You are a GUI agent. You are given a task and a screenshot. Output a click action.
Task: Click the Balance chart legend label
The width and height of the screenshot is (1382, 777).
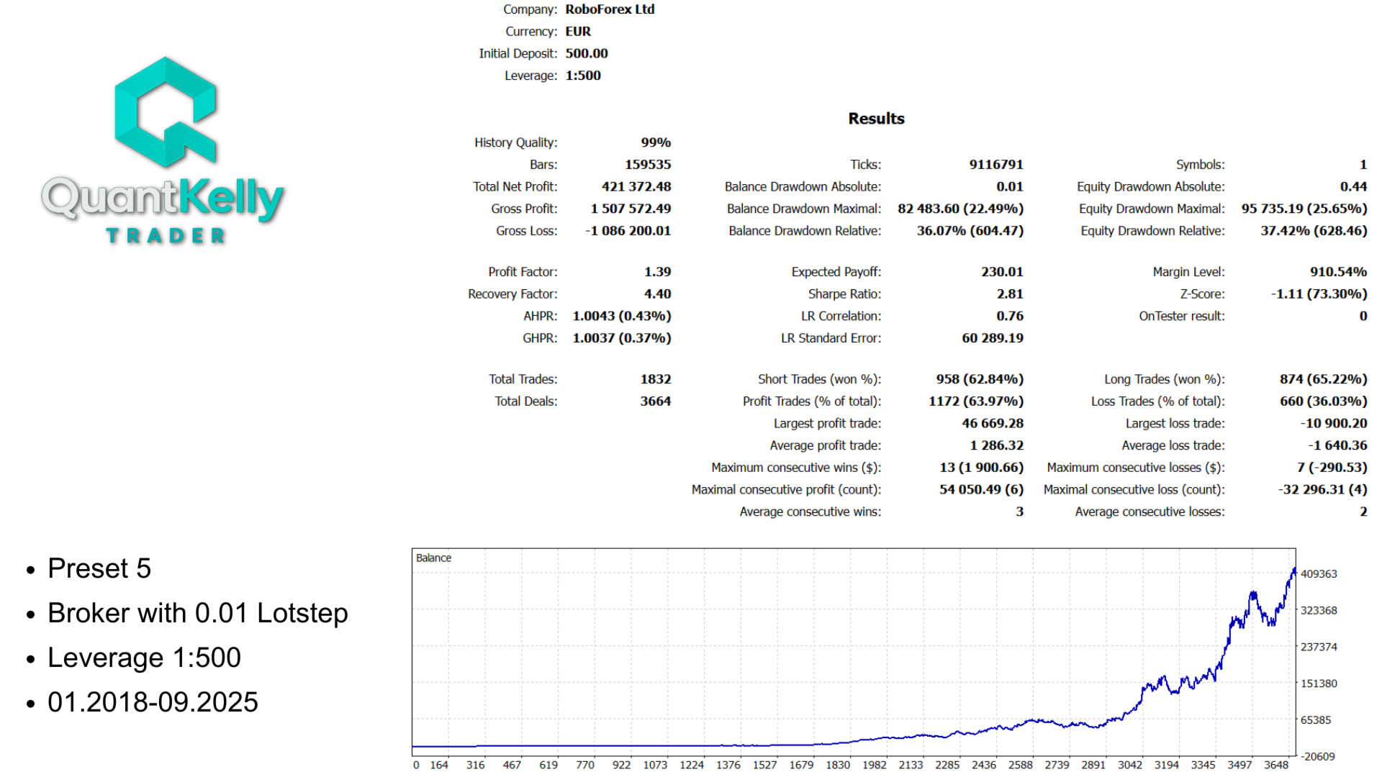pos(433,558)
